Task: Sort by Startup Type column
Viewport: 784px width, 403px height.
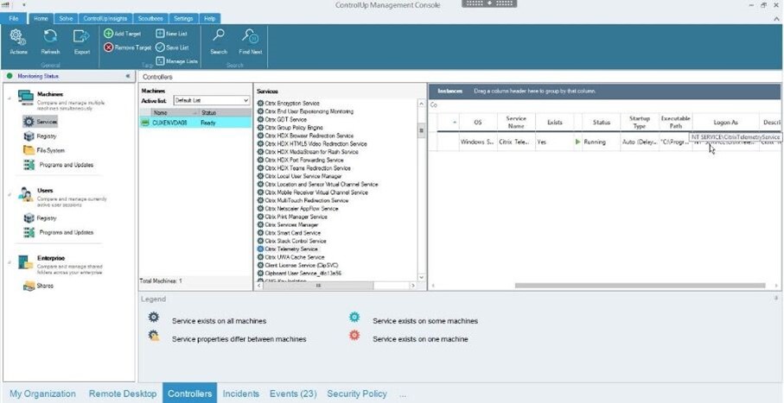Action: [640, 123]
